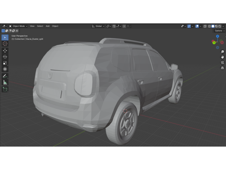Screen dimensions: 226x170
Task: Expand the Options dropdown
Action: (x=219, y=31)
